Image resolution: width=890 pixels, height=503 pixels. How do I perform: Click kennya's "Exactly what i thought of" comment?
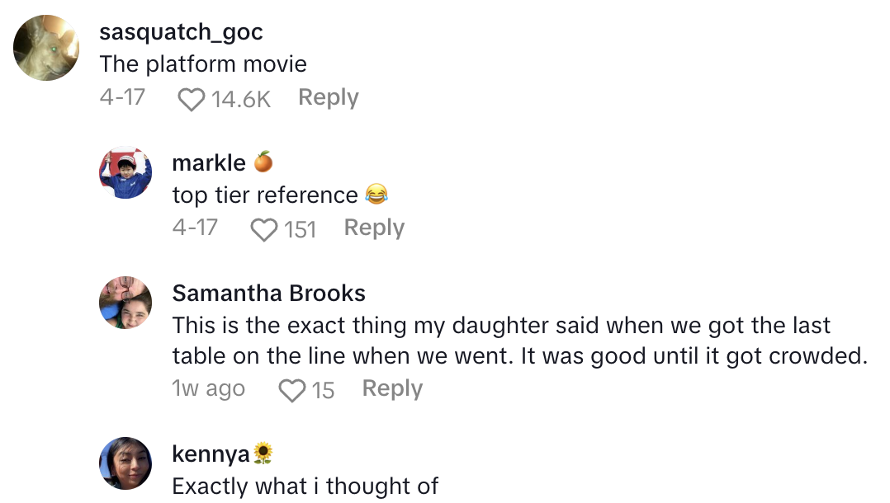coord(305,487)
